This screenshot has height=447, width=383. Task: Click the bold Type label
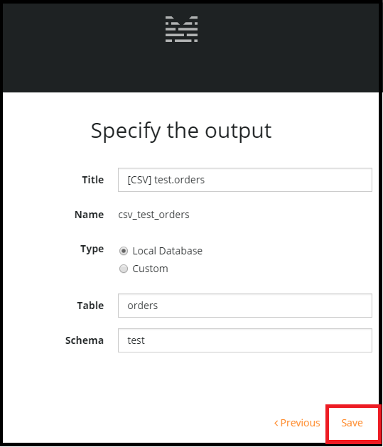click(x=92, y=249)
